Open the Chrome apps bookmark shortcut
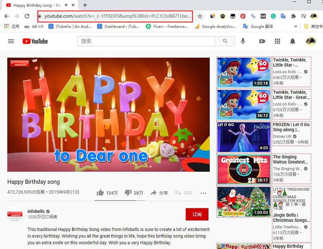Viewport: 323px width, 249px height. pyautogui.click(x=12, y=26)
